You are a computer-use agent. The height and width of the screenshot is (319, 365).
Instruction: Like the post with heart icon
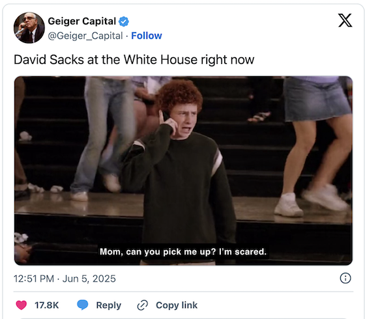click(x=21, y=305)
